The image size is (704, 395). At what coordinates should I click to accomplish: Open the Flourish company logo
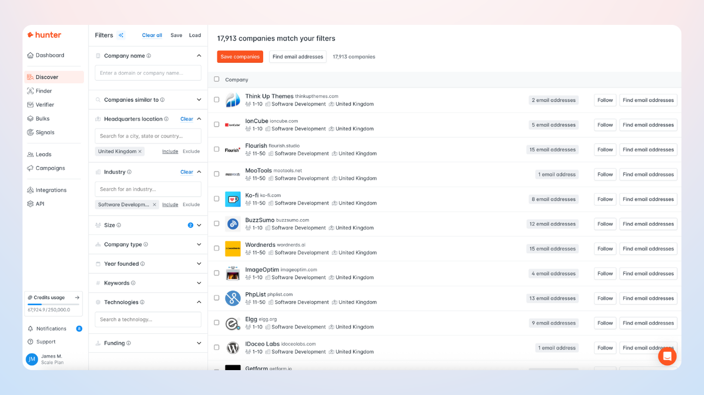(x=233, y=150)
